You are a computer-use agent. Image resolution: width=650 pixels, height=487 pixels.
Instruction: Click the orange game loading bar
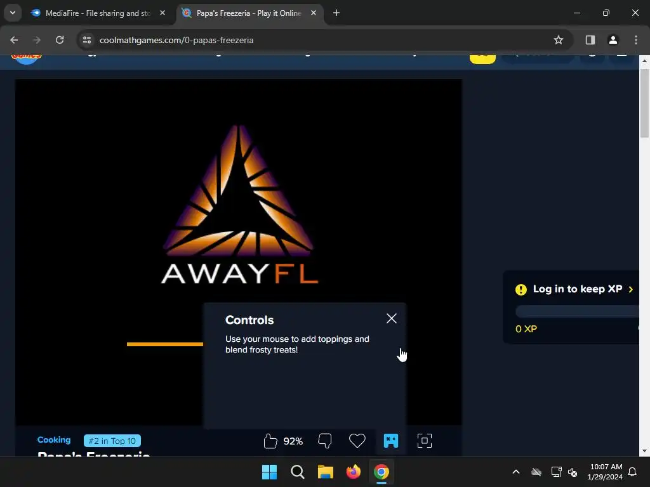pyautogui.click(x=165, y=344)
